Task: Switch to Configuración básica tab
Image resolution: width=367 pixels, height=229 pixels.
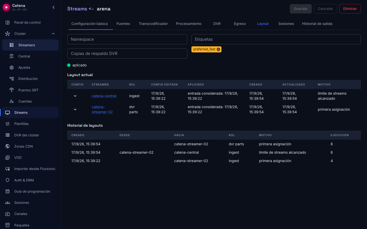Action: coord(89,24)
